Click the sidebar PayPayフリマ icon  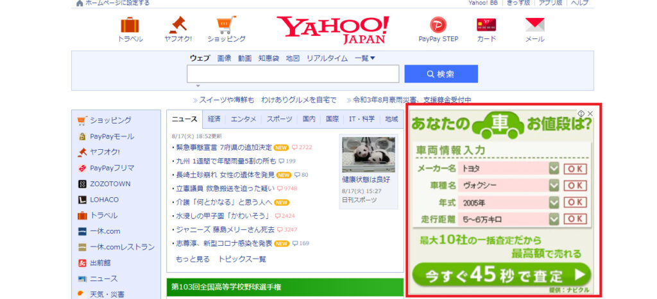(x=82, y=168)
